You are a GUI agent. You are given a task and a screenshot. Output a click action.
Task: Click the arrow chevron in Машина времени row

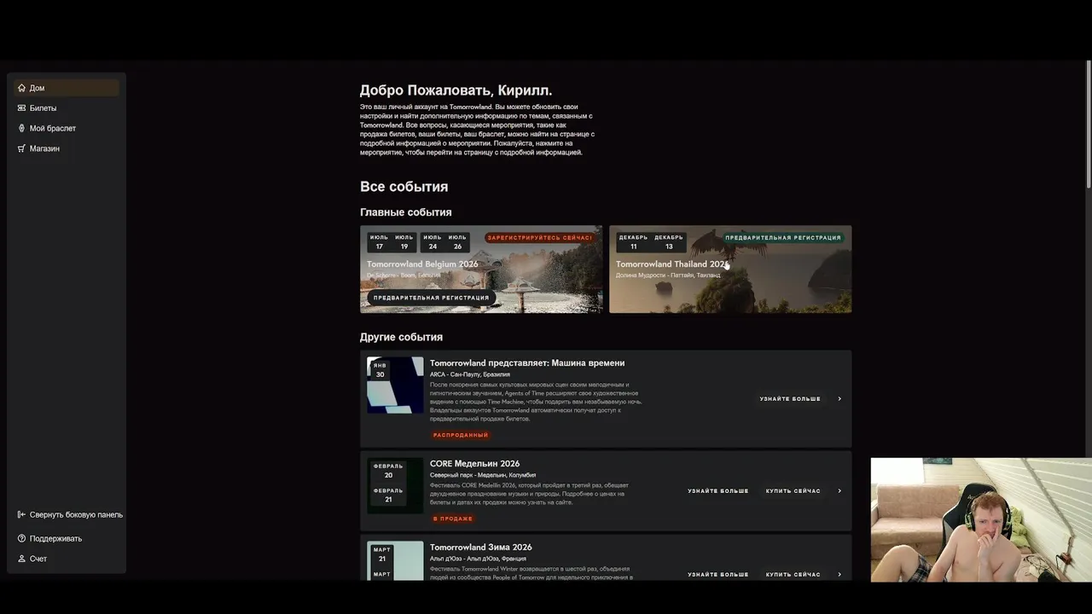pos(839,399)
